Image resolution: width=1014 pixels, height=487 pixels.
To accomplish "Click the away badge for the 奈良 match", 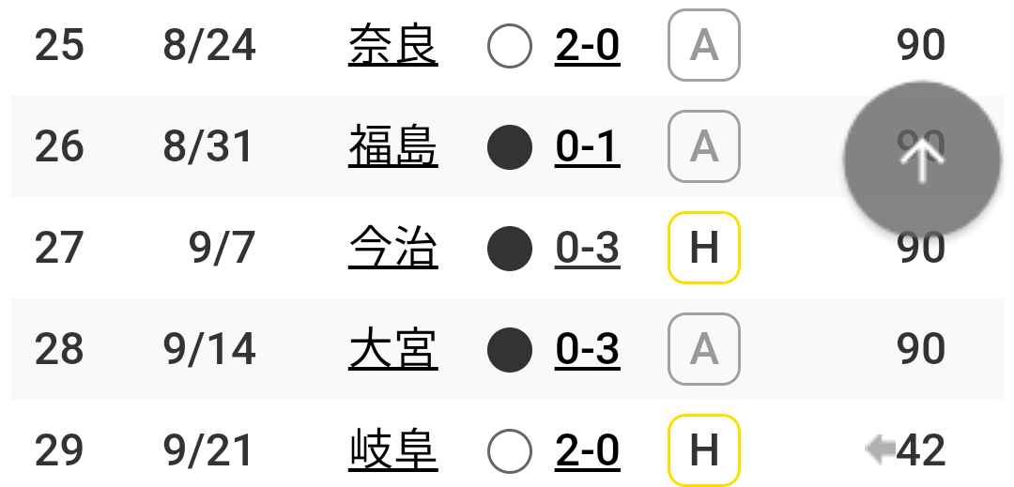I will point(703,45).
